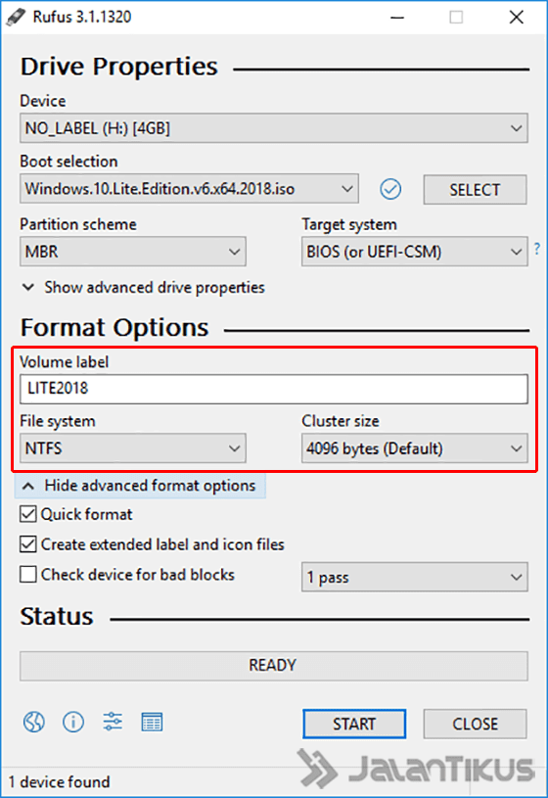
Task: Enable Check device for bad blocks
Action: tap(28, 574)
